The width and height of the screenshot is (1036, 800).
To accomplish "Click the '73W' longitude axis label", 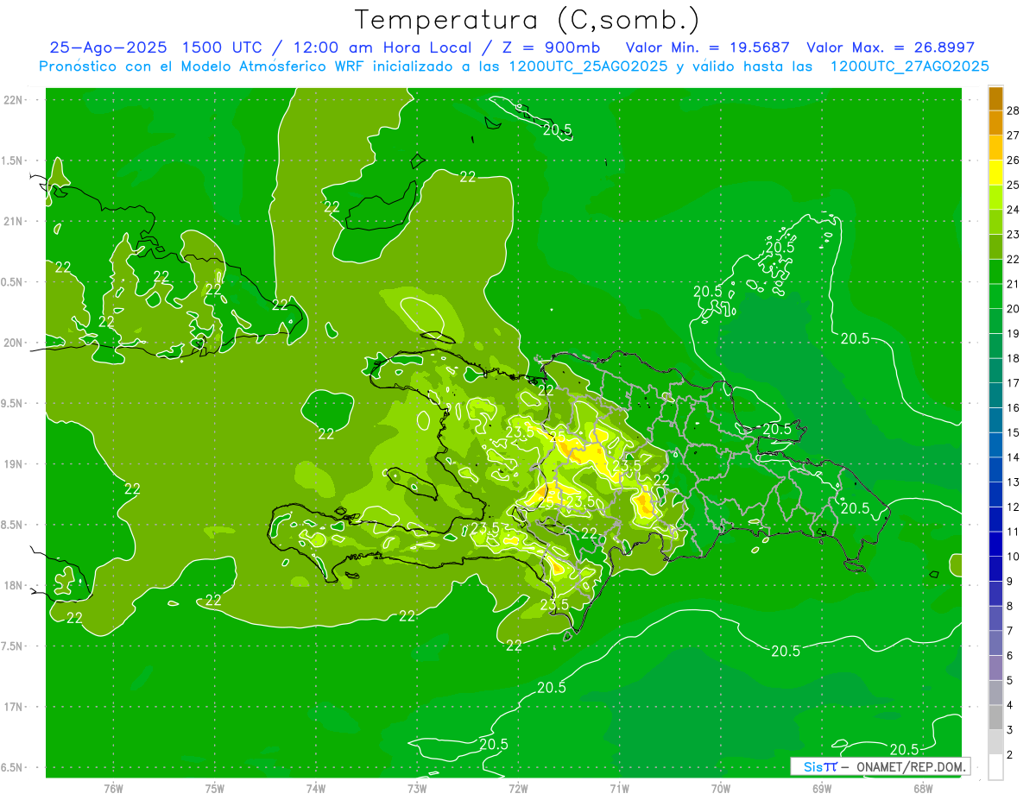I will point(417,788).
